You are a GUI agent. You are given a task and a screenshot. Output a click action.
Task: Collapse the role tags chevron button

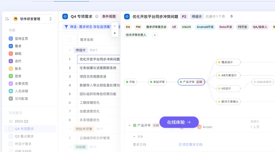[155, 35]
